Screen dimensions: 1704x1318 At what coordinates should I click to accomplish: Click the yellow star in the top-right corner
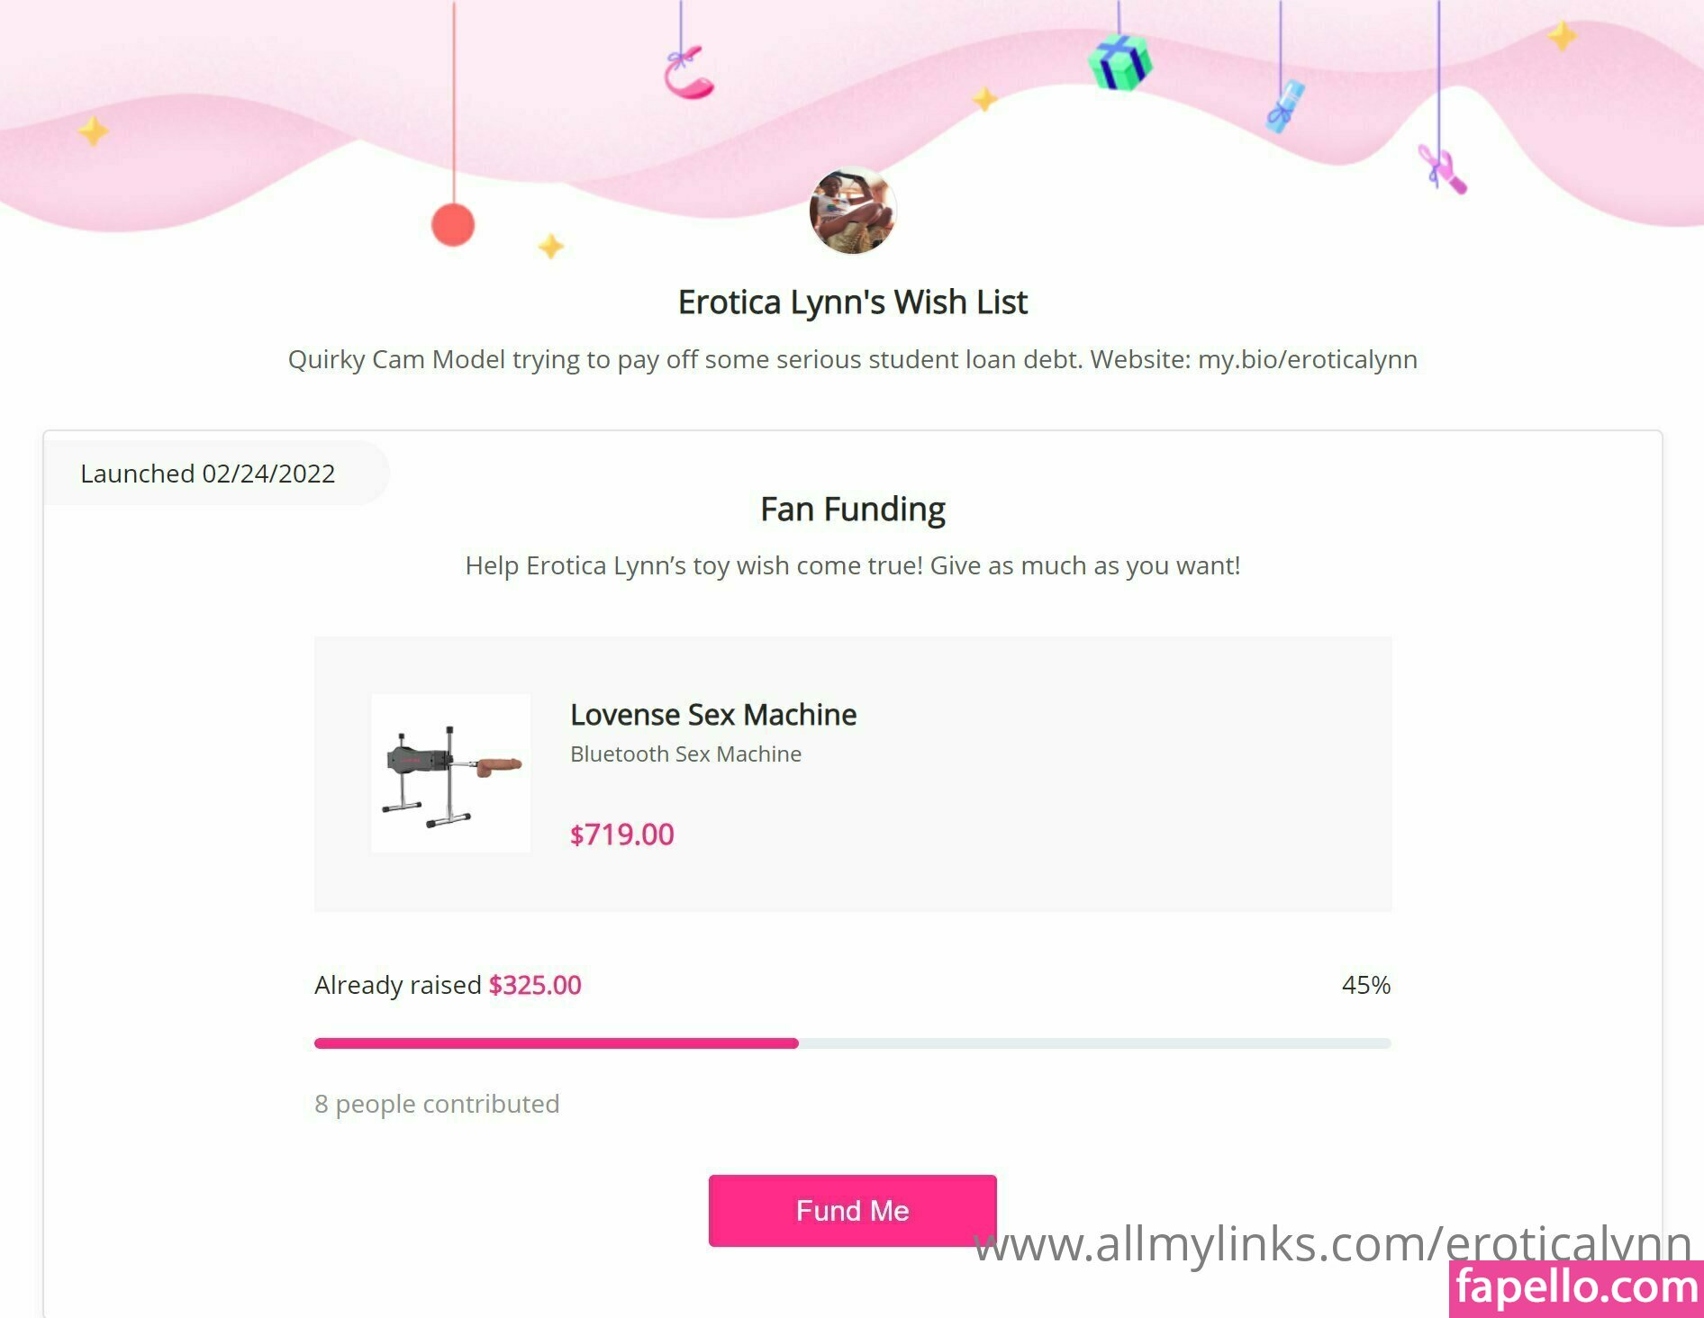pyautogui.click(x=1562, y=37)
